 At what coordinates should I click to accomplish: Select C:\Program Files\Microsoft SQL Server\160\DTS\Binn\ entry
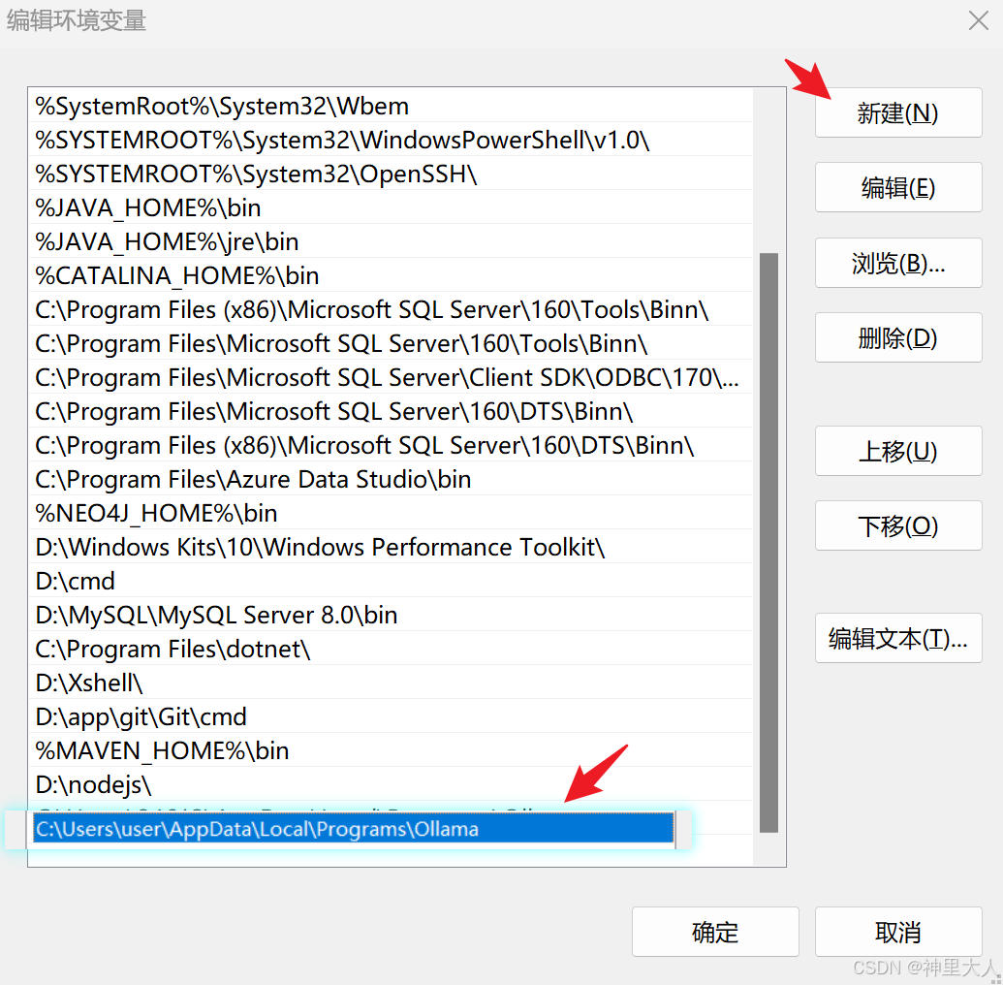coord(391,411)
